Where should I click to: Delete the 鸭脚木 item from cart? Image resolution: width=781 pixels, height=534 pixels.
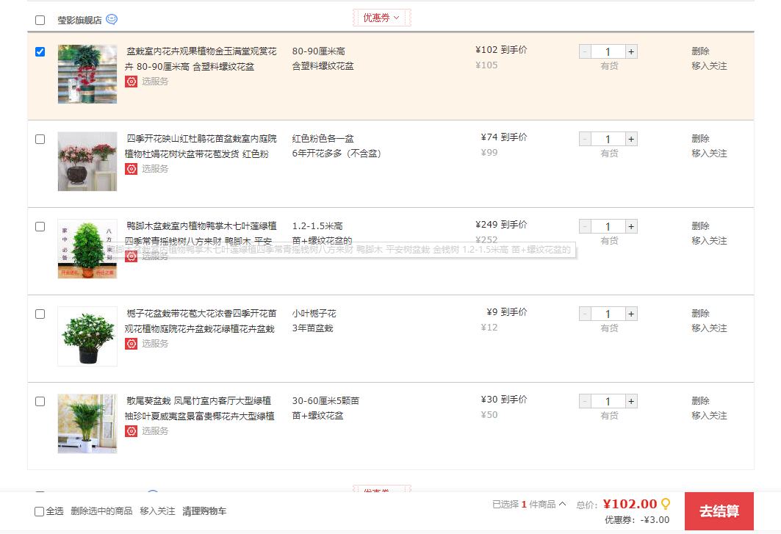point(700,226)
